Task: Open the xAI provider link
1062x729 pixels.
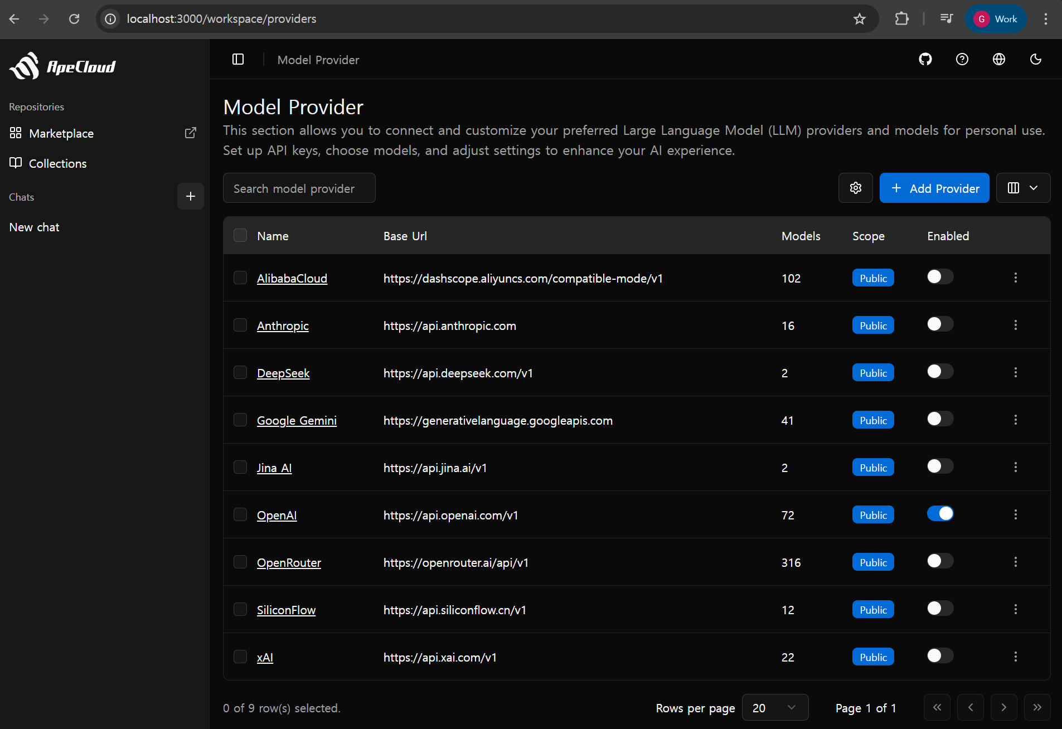Action: [x=265, y=657]
